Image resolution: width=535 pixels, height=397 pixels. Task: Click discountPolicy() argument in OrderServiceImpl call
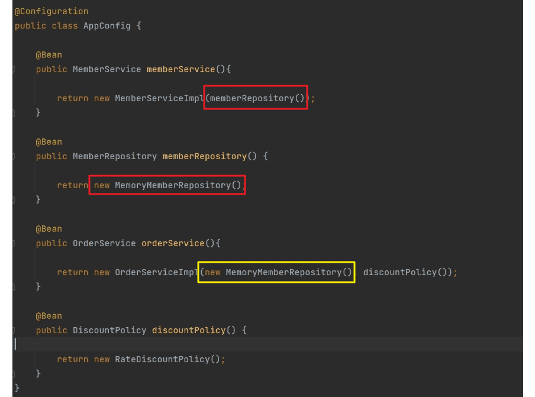click(x=405, y=272)
